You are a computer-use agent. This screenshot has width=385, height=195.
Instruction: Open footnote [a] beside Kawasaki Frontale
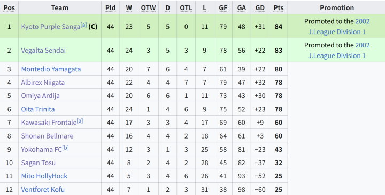click(80, 120)
